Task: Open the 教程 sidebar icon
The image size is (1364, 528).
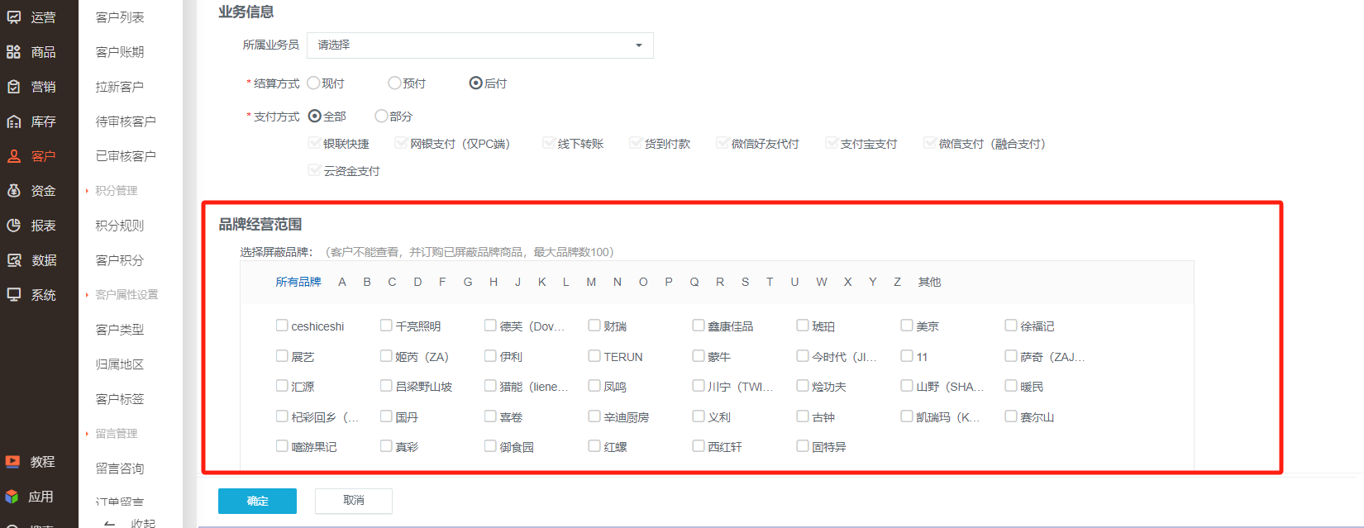Action: [13, 462]
